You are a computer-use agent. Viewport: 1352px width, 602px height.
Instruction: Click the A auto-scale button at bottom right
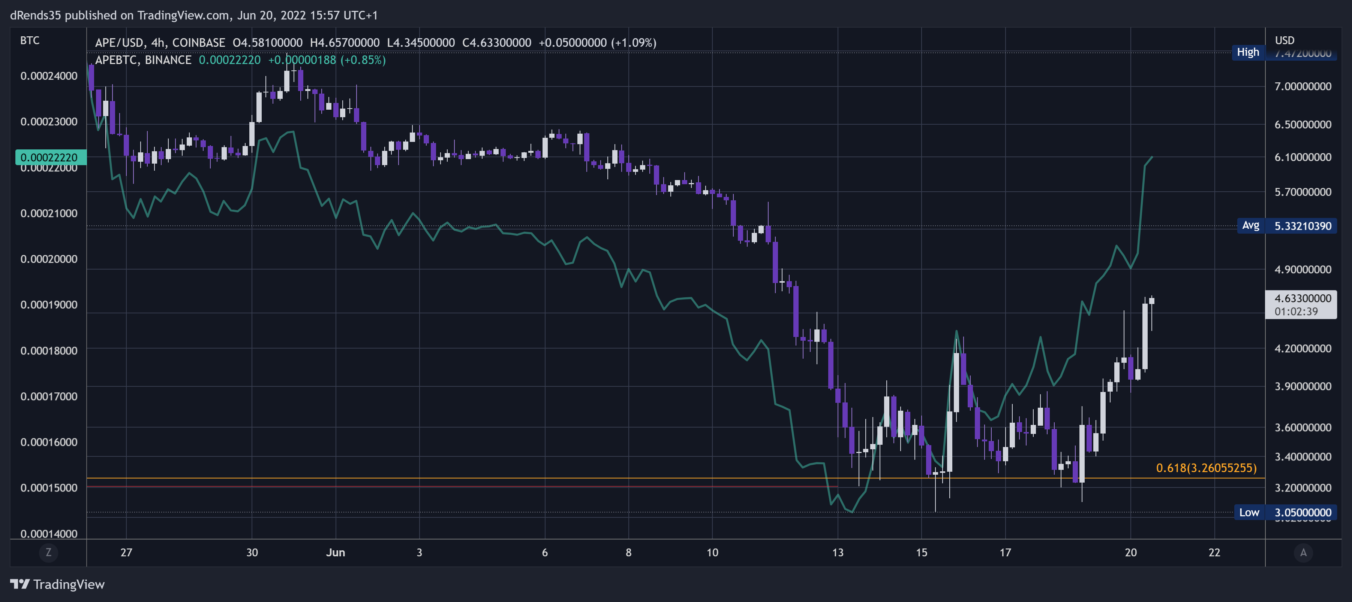coord(1303,552)
